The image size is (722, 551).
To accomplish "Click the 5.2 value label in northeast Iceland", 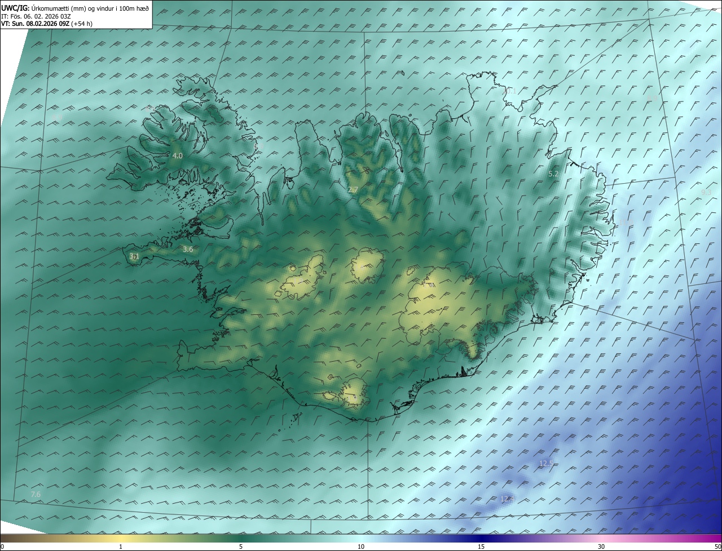I will 553,174.
